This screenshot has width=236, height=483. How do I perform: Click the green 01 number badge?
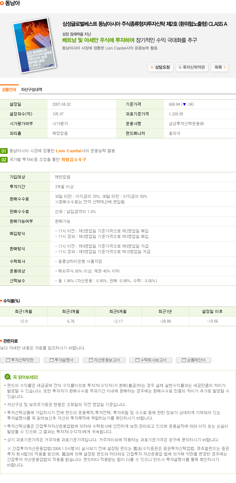point(4,151)
